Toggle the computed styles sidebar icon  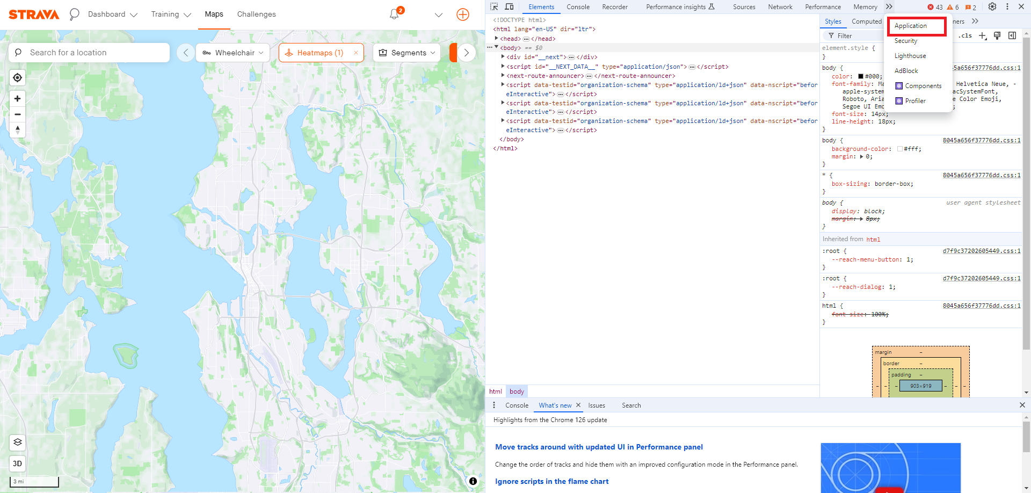[1012, 35]
